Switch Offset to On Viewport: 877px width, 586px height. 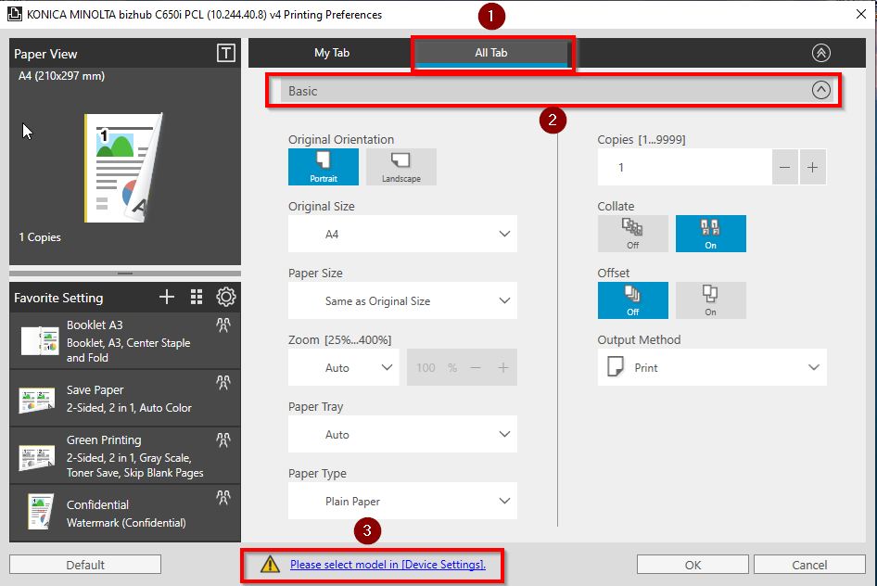(710, 300)
